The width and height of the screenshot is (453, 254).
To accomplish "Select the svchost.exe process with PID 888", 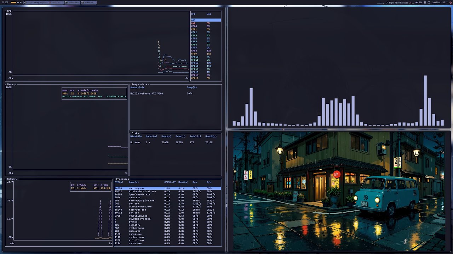I will pyautogui.click(x=168, y=228).
